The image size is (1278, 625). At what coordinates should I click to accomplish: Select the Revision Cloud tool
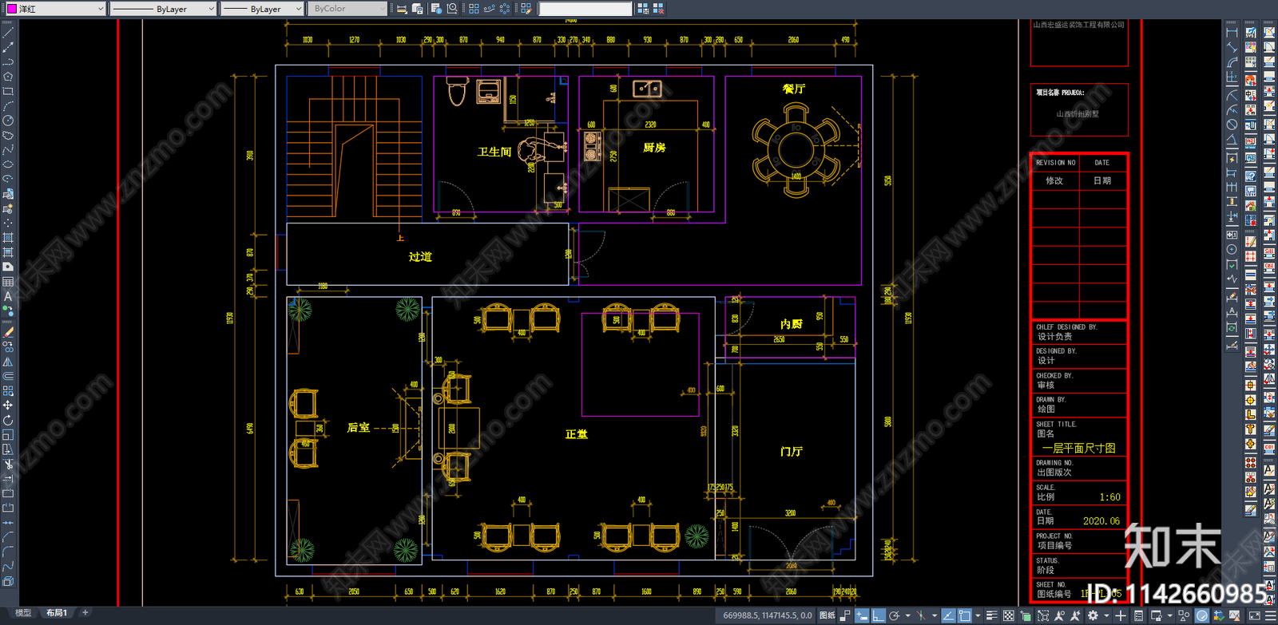(8, 135)
